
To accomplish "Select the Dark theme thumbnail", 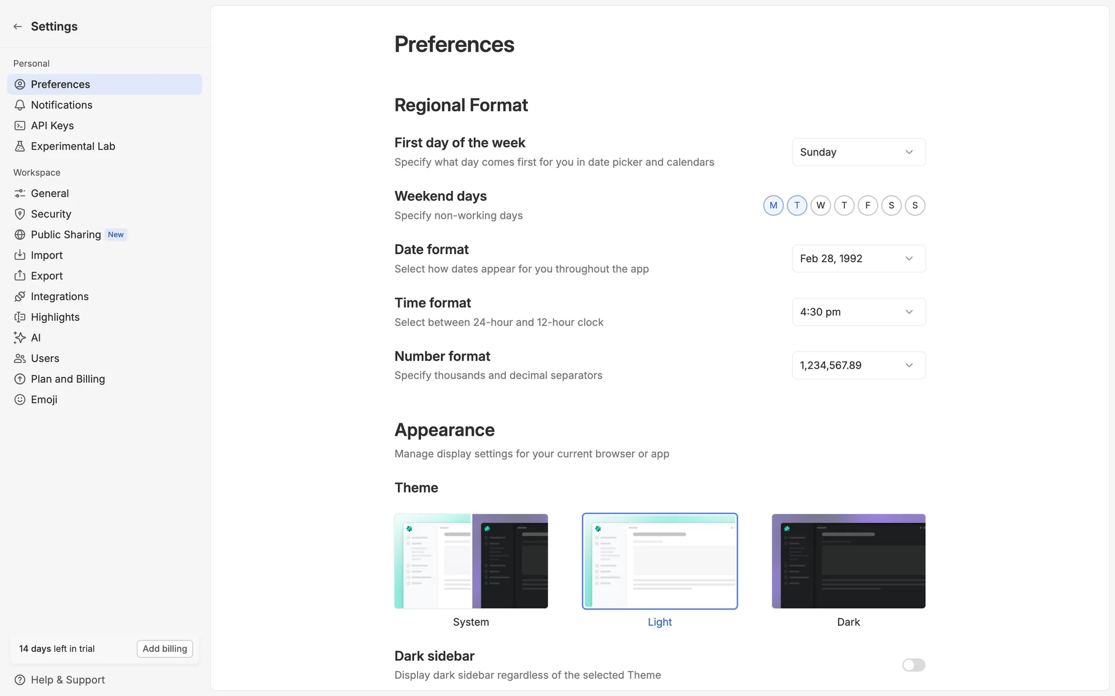I will (848, 561).
